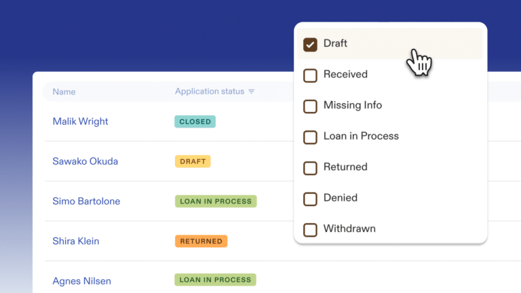Check the Withdrawn checkbox
This screenshot has height=293, width=521.
(310, 230)
